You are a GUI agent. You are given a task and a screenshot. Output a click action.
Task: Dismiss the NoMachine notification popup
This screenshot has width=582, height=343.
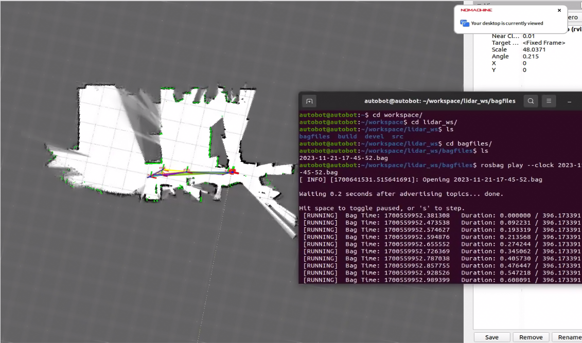[x=559, y=10]
